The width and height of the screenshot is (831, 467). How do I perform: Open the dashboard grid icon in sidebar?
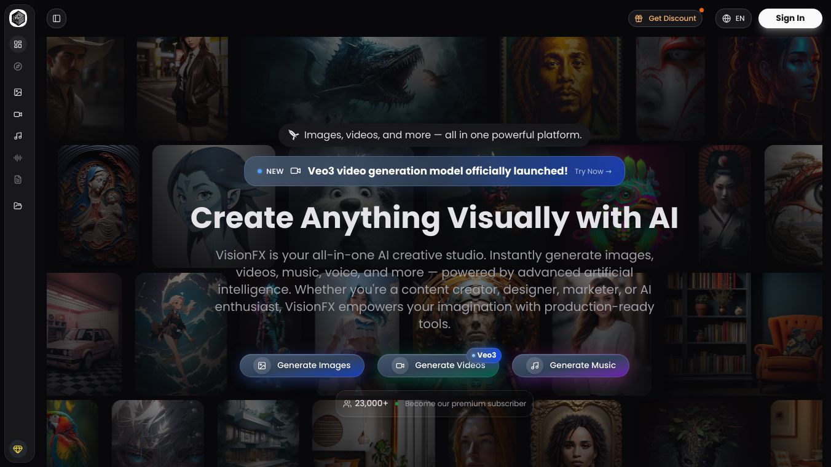[x=18, y=44]
